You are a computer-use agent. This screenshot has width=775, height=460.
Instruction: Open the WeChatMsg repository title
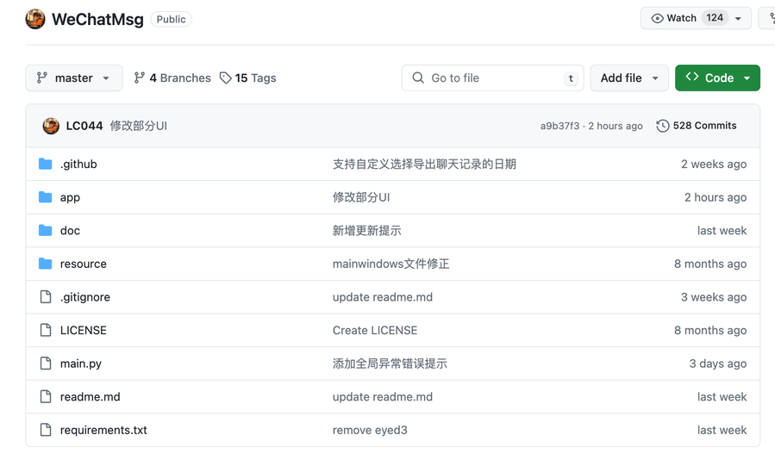(98, 19)
